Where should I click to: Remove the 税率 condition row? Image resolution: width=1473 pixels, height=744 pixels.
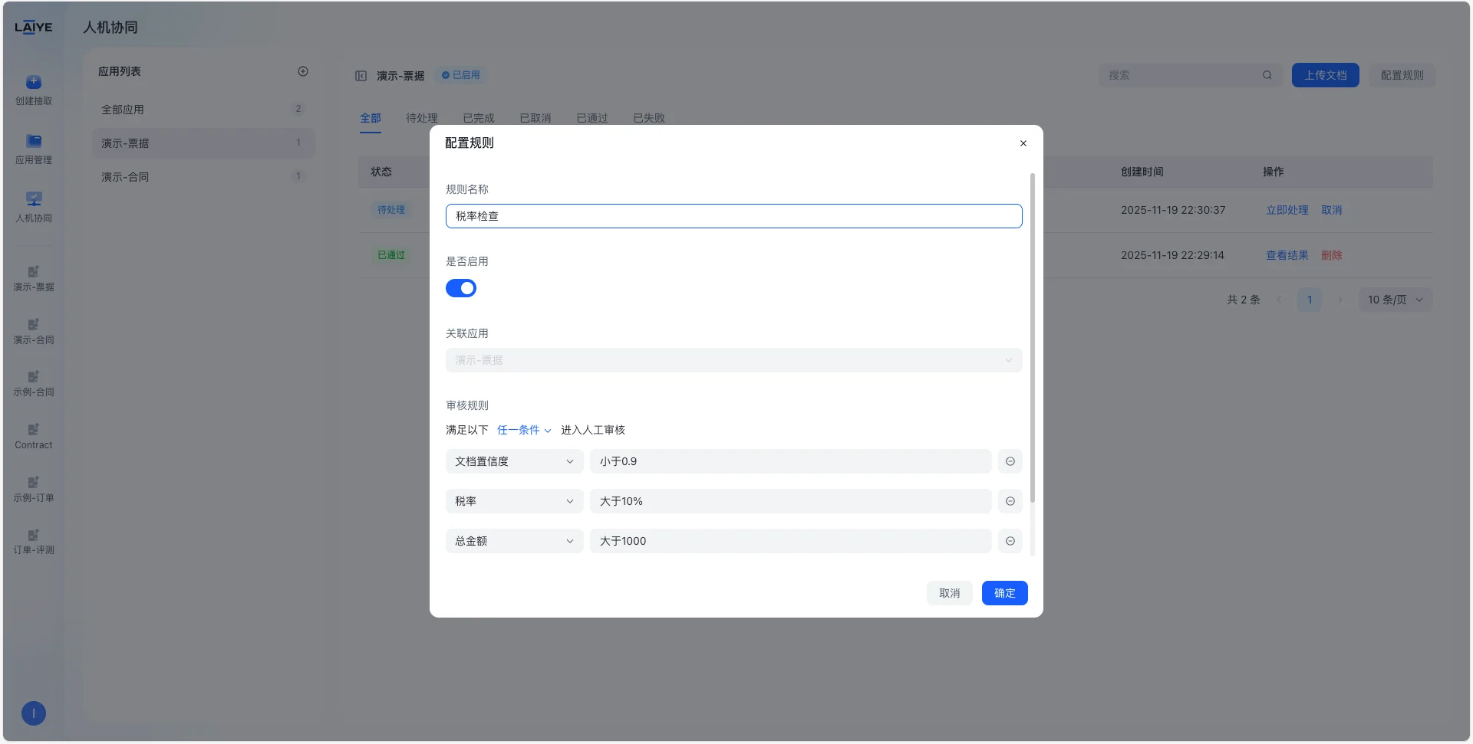coord(1010,501)
